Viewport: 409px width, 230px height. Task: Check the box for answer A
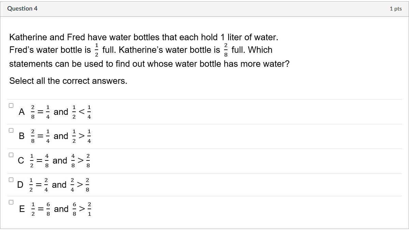pos(11,106)
